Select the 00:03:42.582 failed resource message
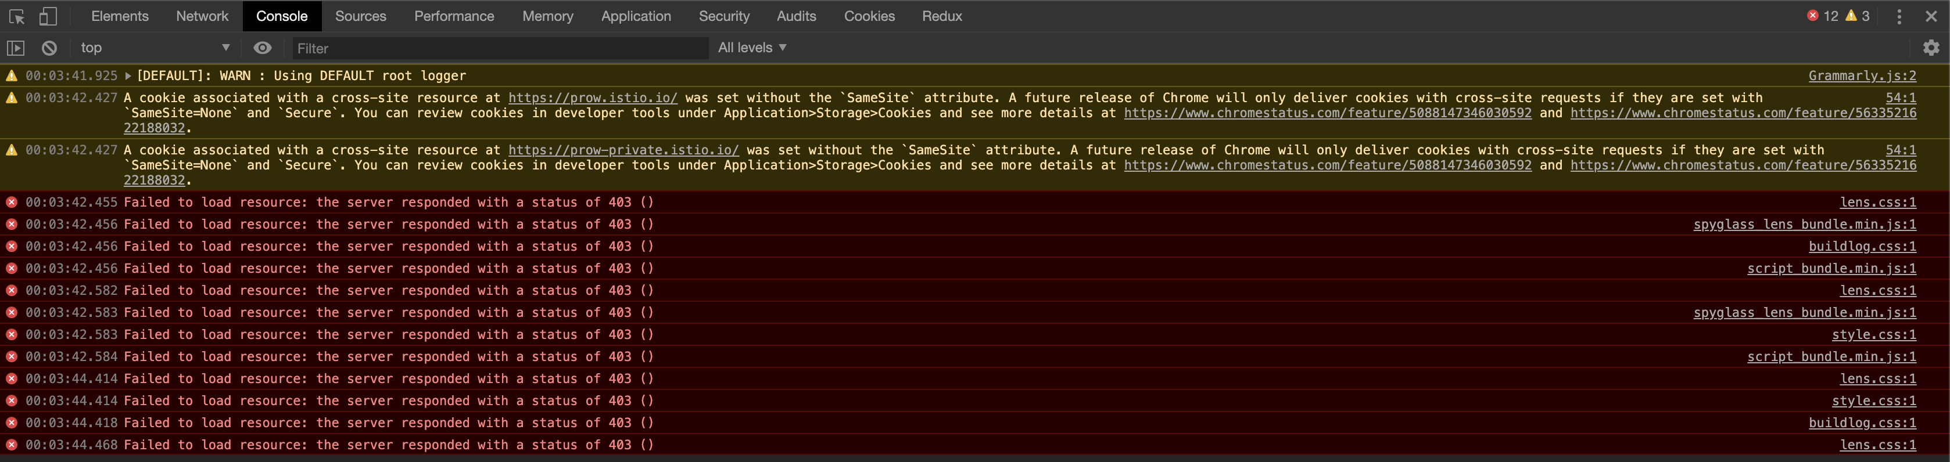Image resolution: width=1950 pixels, height=462 pixels. (388, 290)
